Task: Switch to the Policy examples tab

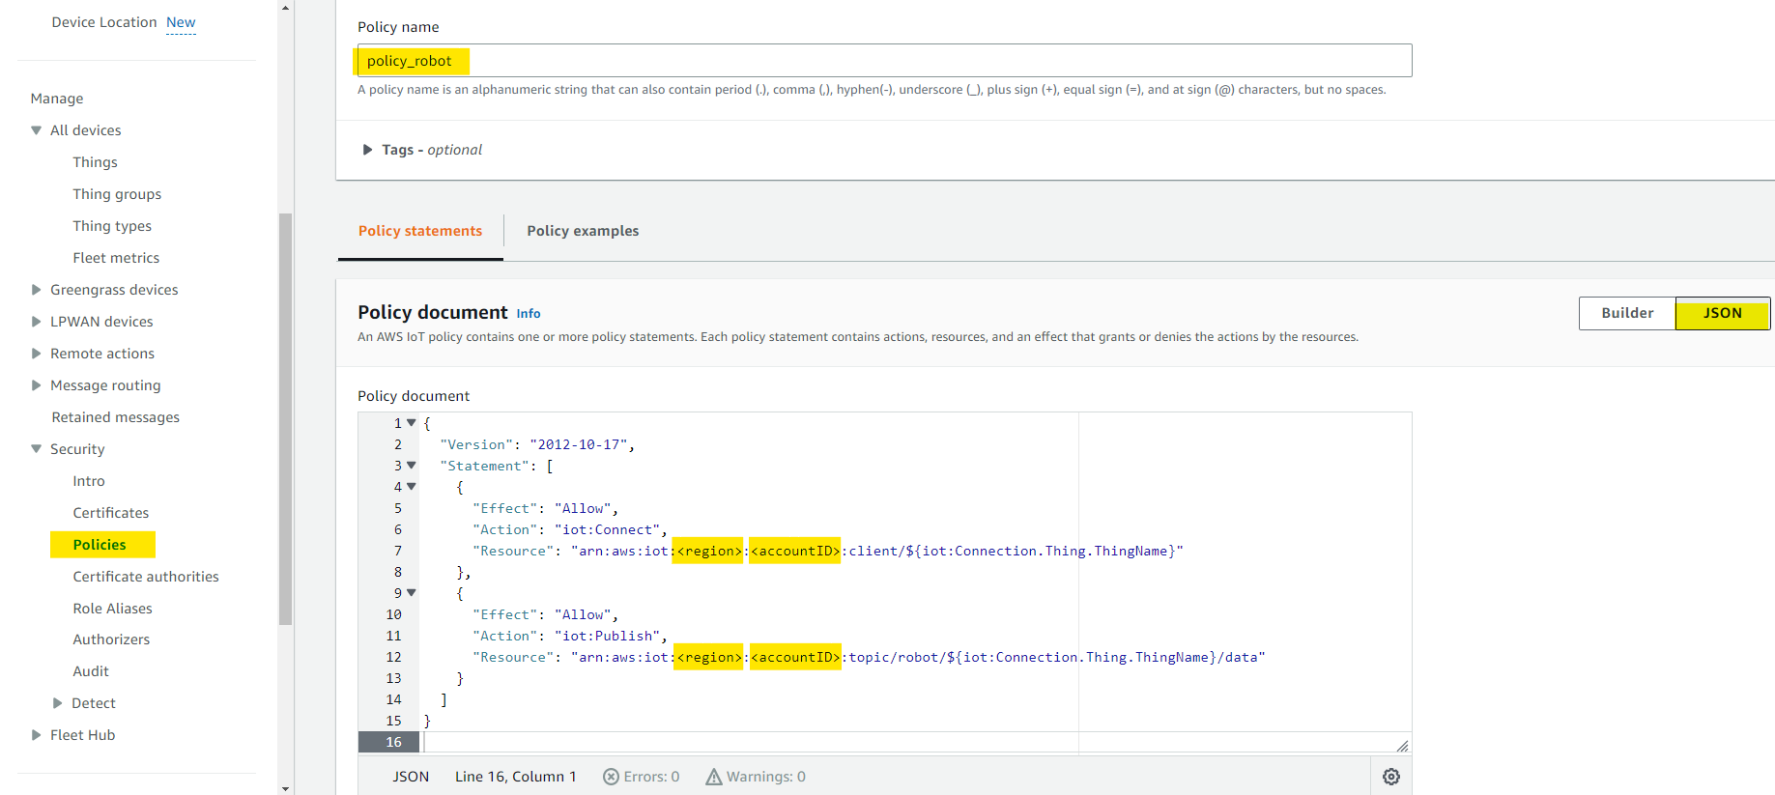Action: 583,231
